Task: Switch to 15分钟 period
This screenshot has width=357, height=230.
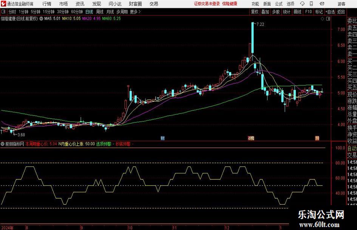Action: pos(49,12)
